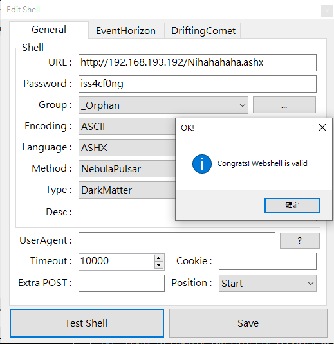Click the group browse ellipsis button
Viewport: 334px width, 344px height.
(284, 105)
